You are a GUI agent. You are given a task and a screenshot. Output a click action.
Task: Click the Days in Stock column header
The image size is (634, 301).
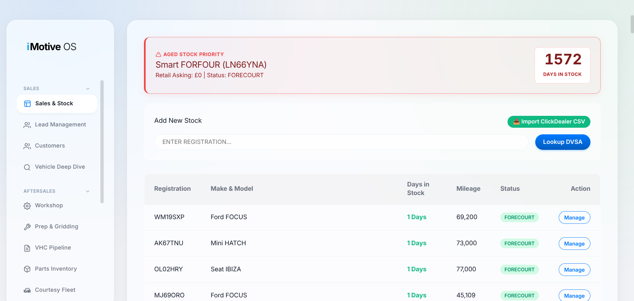coord(418,189)
